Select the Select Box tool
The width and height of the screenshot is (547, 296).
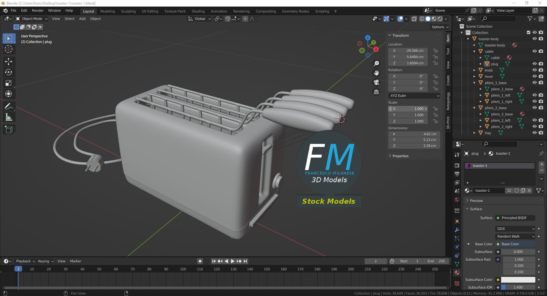coord(9,38)
